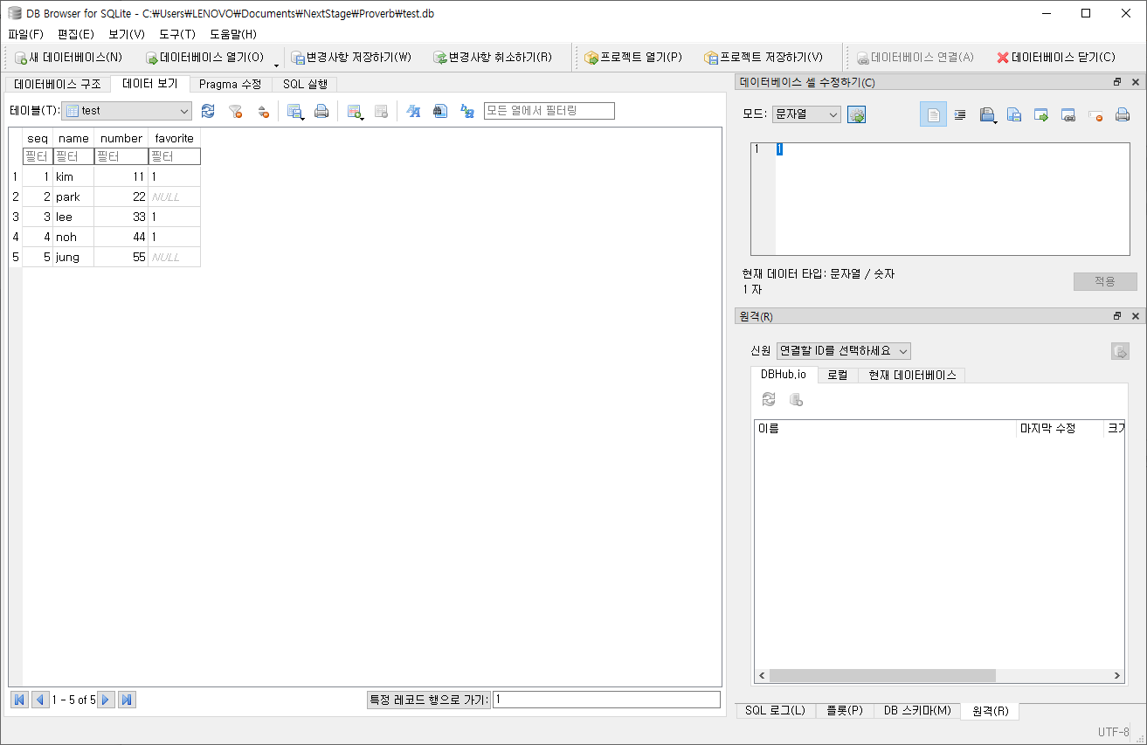This screenshot has width=1147, height=745.
Task: Refresh the table data
Action: click(x=208, y=111)
